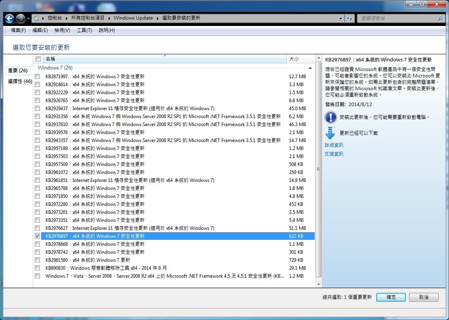Click the update list scroll up arrow
This screenshot has width=449, height=320.
pos(318,59)
